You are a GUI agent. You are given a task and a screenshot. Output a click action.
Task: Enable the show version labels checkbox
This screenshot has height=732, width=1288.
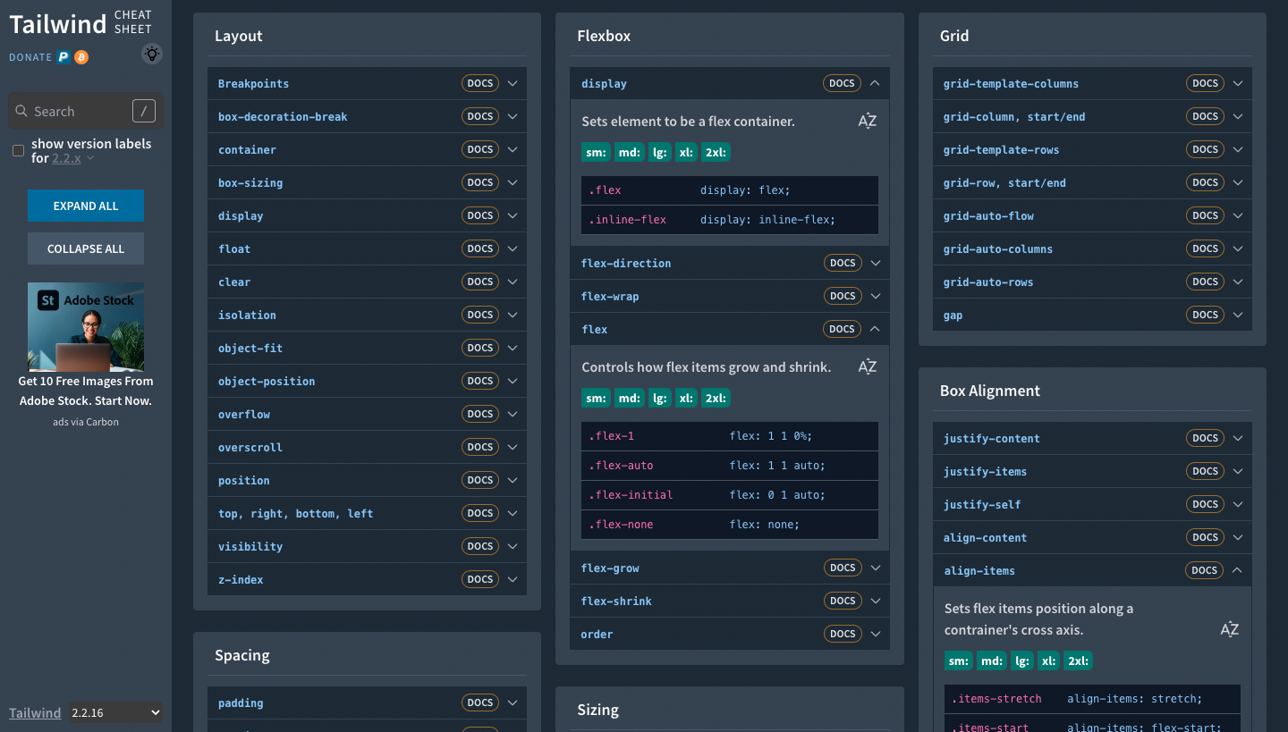18,151
